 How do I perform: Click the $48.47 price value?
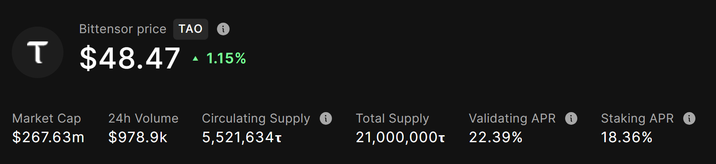(130, 58)
